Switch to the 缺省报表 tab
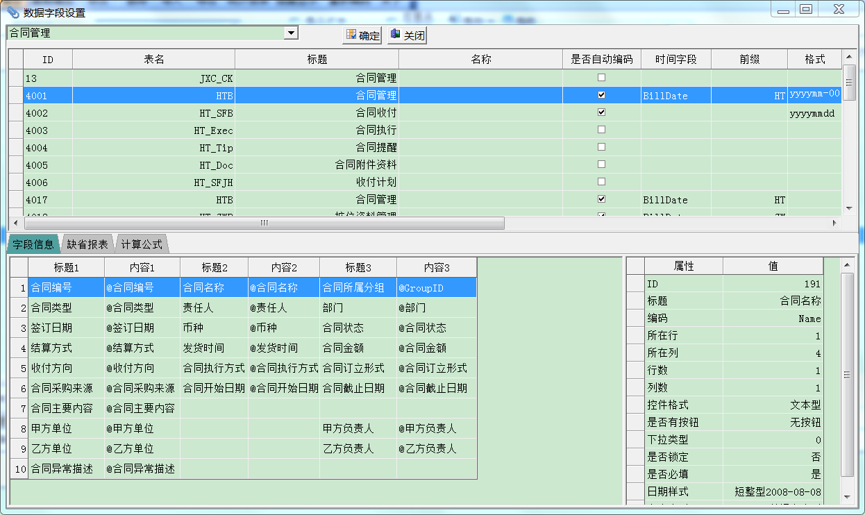Viewport: 865px width, 515px height. 87,244
